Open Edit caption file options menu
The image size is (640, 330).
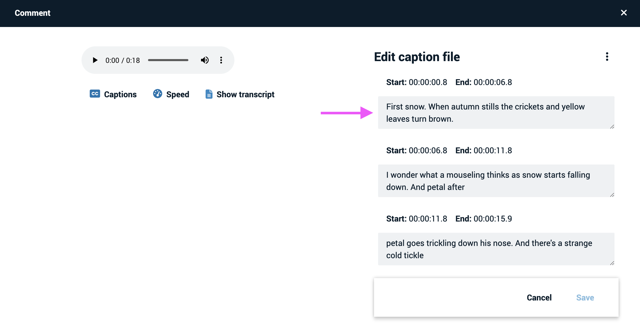tap(607, 57)
